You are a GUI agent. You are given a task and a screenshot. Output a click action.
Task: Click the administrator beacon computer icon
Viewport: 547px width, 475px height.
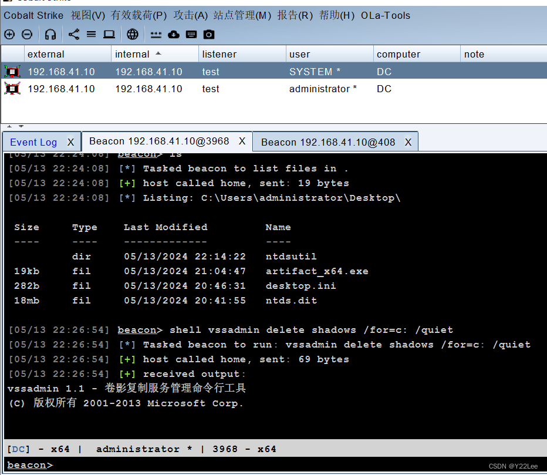point(12,89)
